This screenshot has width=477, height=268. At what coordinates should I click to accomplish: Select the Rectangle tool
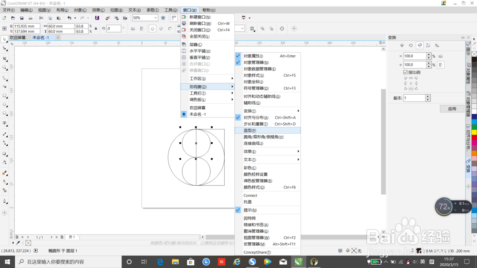tap(5, 96)
